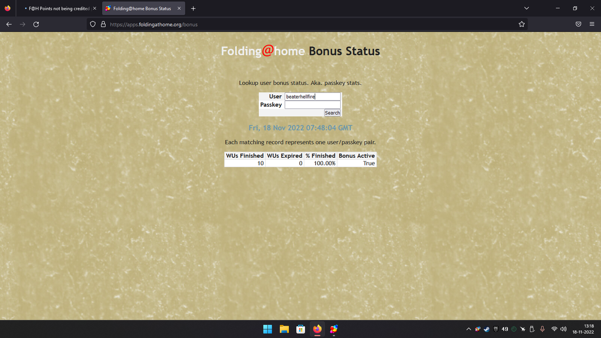Click the Passkey input field
Image resolution: width=601 pixels, height=338 pixels.
313,105
